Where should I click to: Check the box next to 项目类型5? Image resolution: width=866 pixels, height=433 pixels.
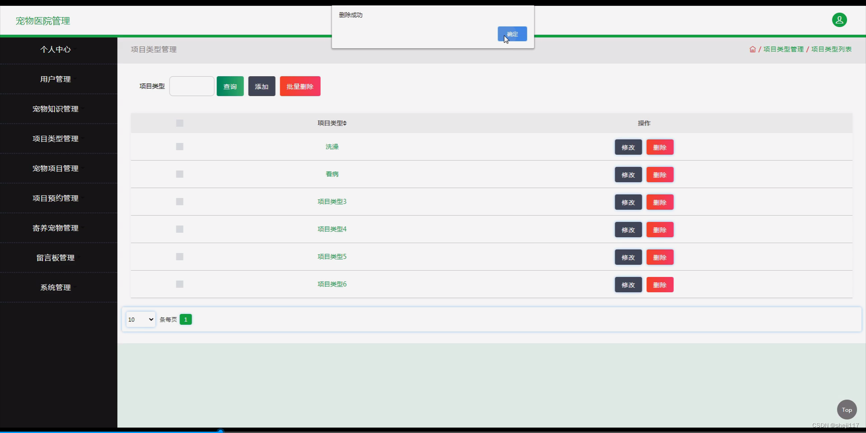pos(180,257)
